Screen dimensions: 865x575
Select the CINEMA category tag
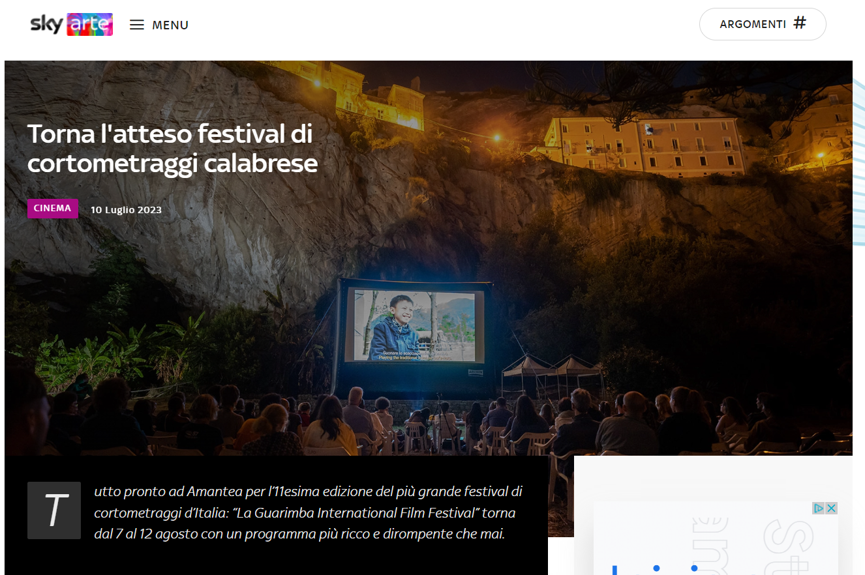pyautogui.click(x=52, y=209)
